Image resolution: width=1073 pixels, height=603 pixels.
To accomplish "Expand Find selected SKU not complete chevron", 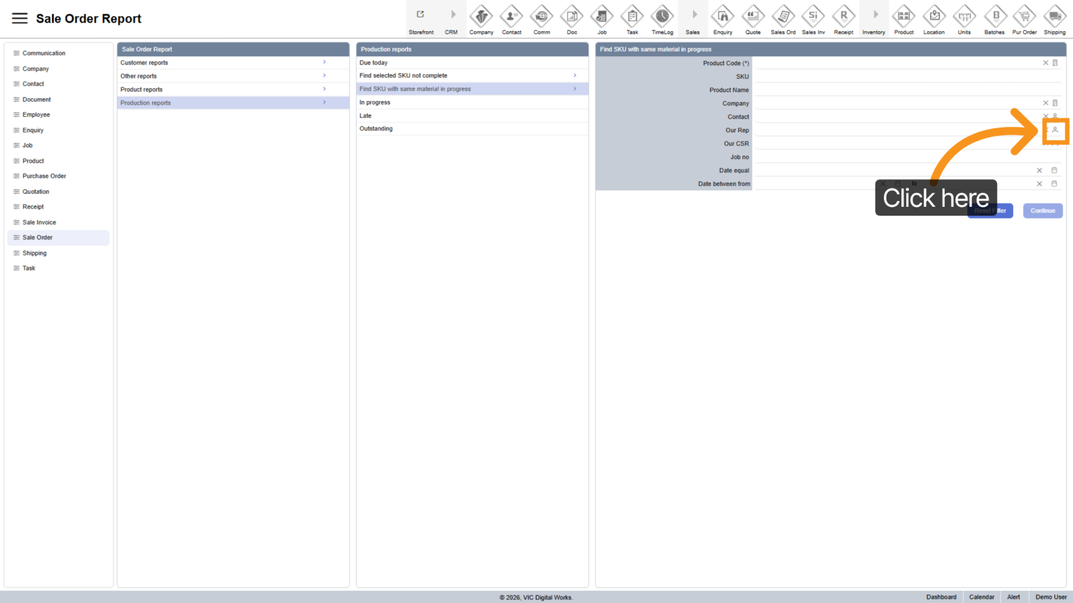I will tap(575, 75).
